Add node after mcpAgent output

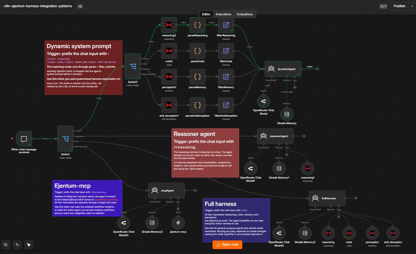(195, 190)
